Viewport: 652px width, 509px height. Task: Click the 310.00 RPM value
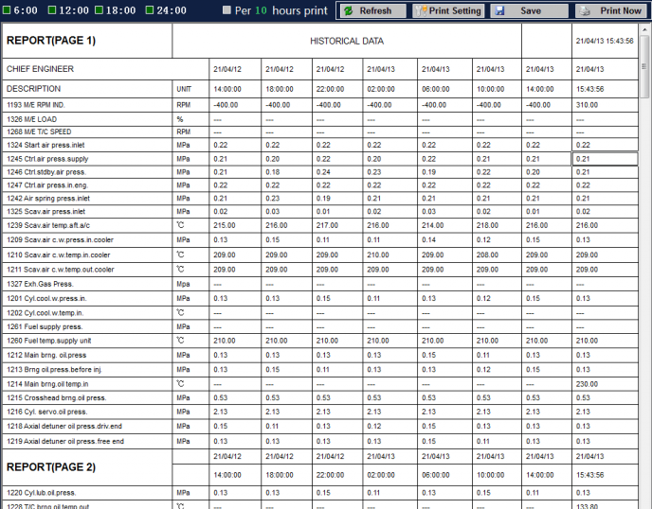tap(587, 105)
